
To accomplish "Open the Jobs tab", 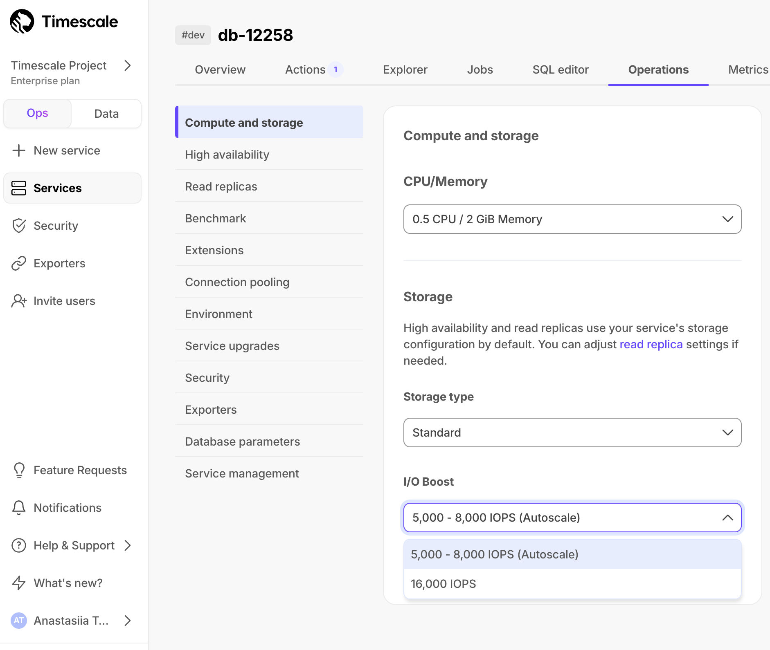I will coord(480,69).
